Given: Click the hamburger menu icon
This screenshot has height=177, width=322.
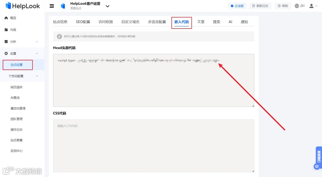Looking at the screenshot, I should 52,6.
